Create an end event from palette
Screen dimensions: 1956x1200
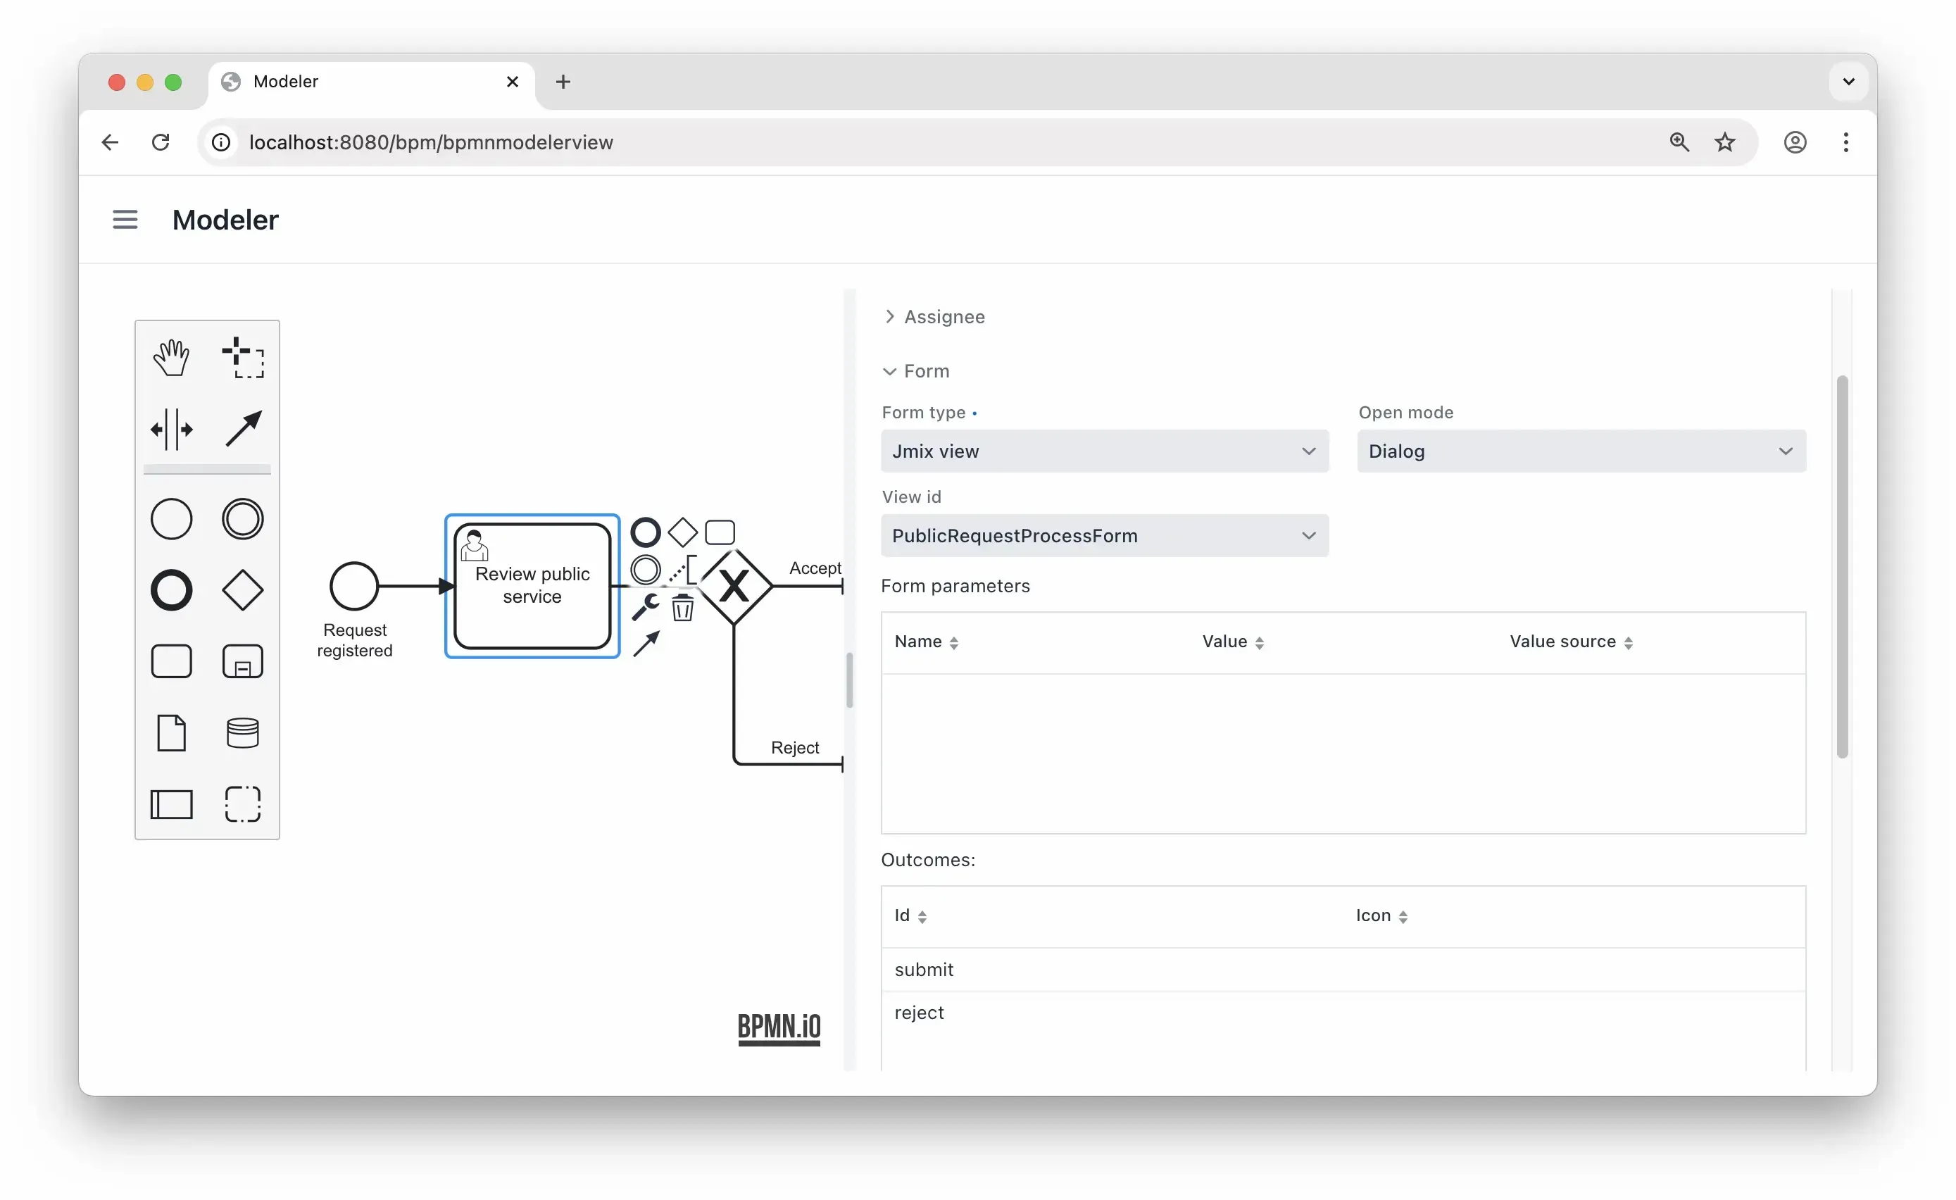click(172, 590)
